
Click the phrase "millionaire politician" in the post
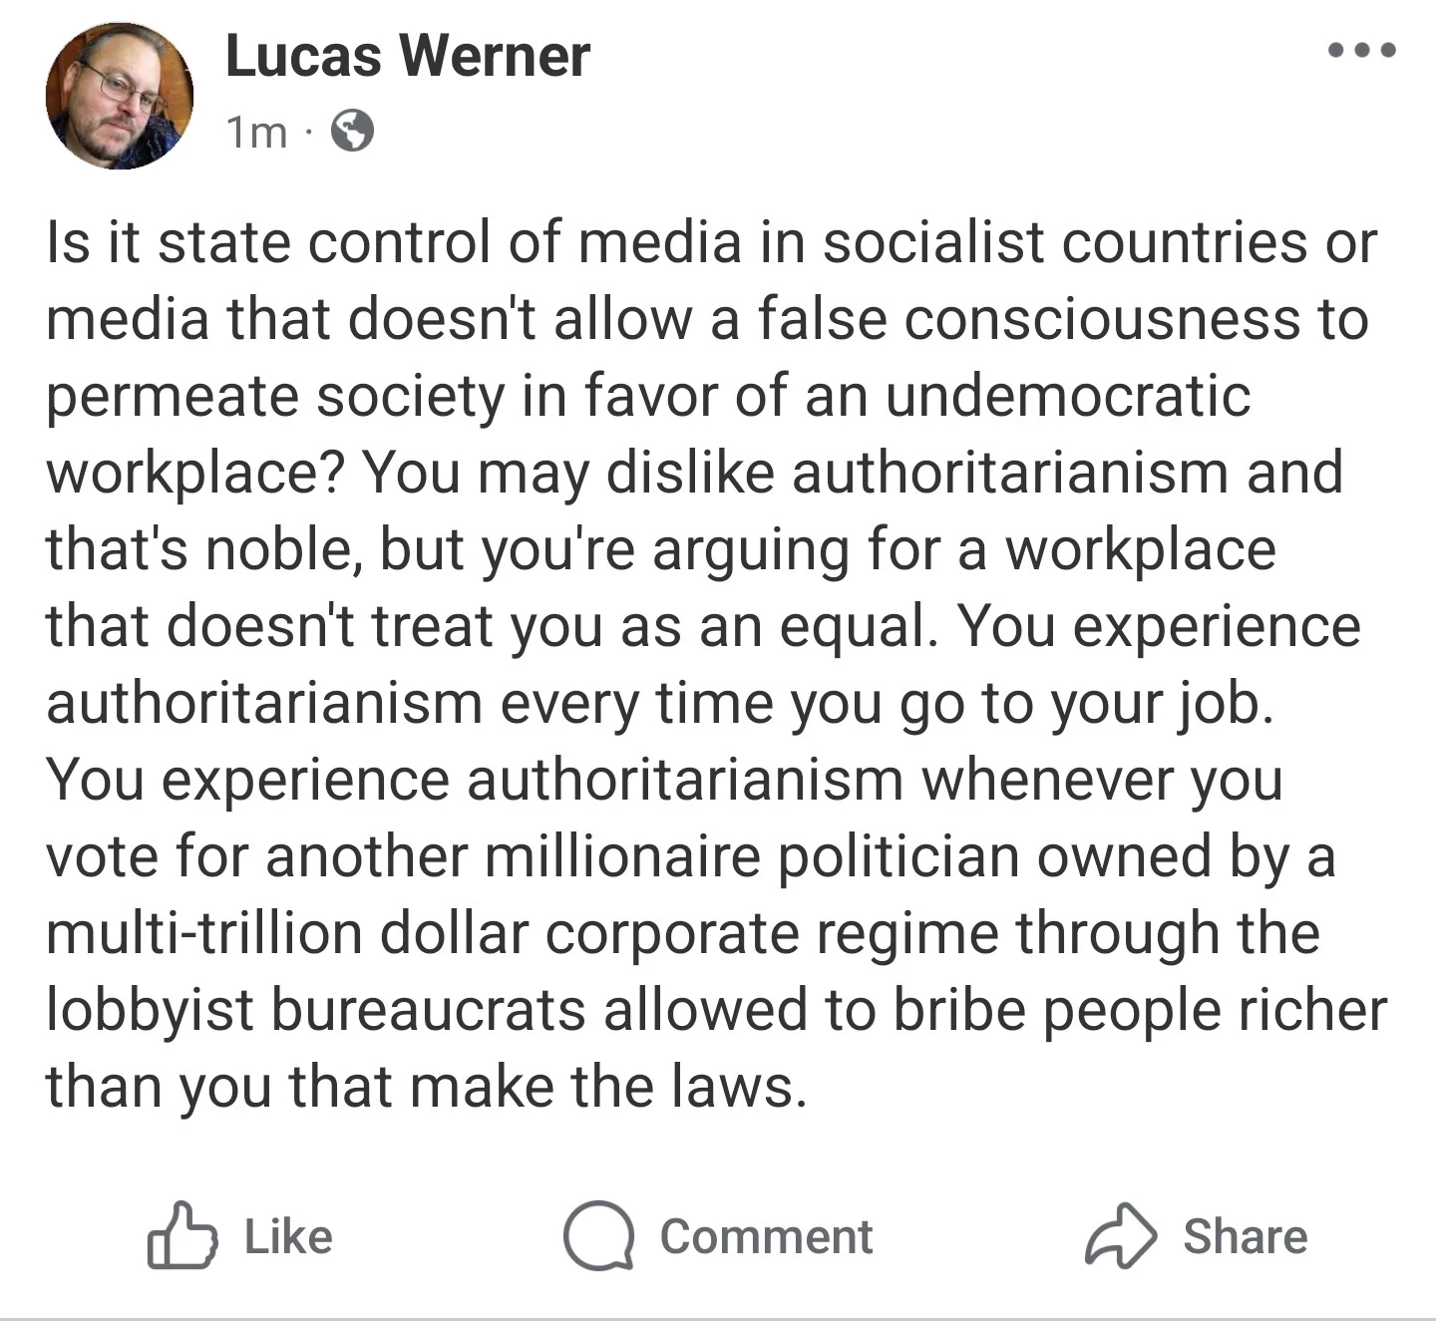[x=756, y=857]
